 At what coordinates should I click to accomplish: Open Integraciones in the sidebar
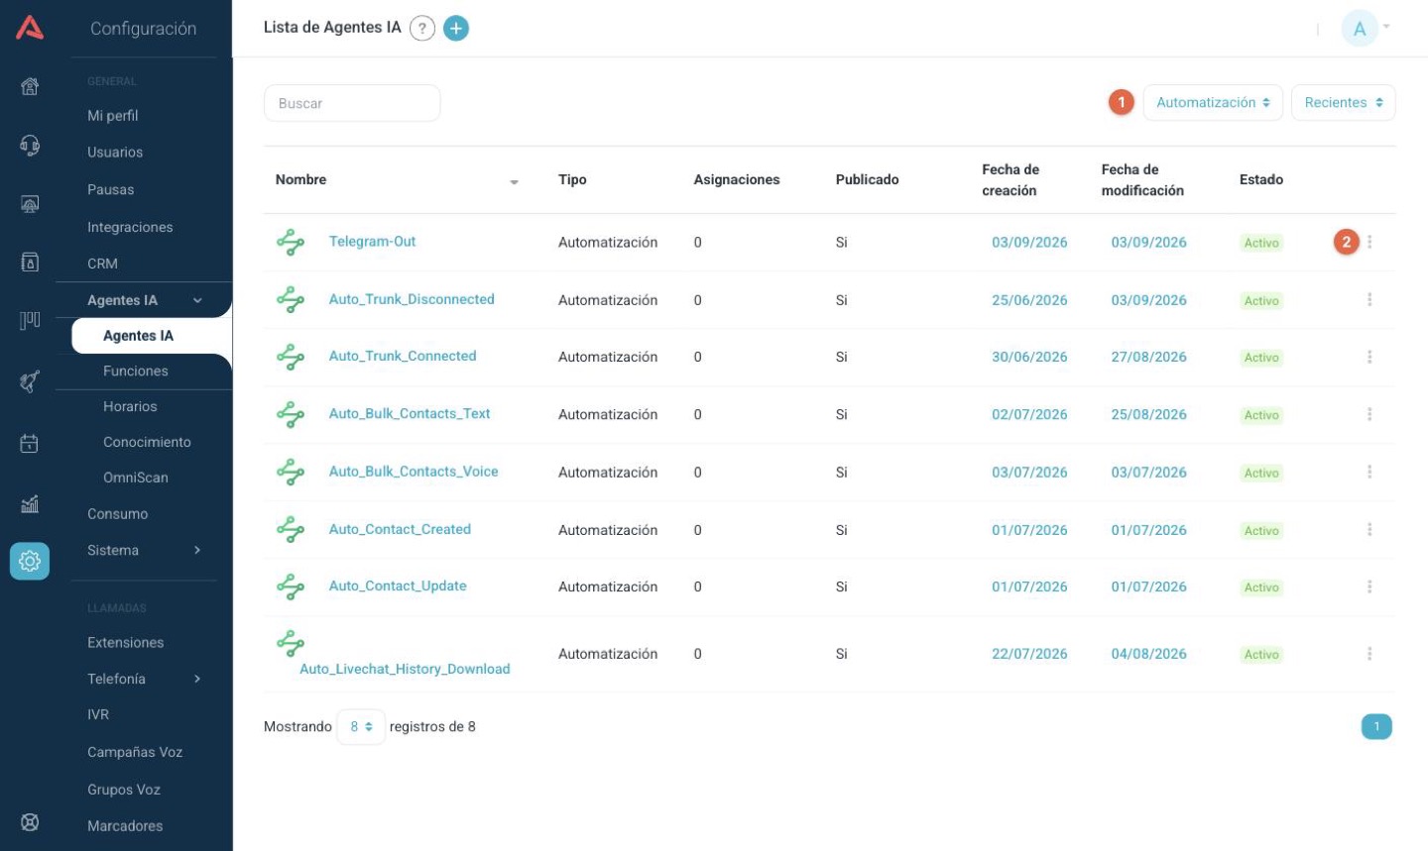tap(130, 227)
